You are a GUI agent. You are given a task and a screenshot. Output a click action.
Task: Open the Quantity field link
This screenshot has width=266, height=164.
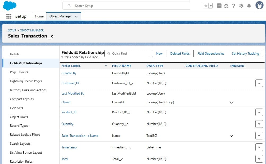click(67, 124)
